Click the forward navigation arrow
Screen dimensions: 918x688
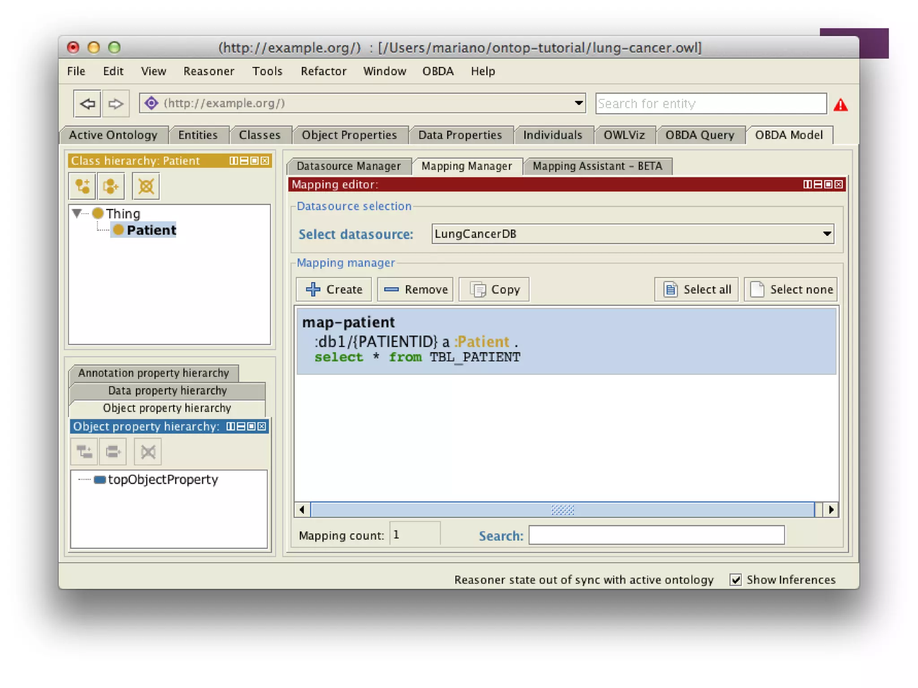point(116,104)
